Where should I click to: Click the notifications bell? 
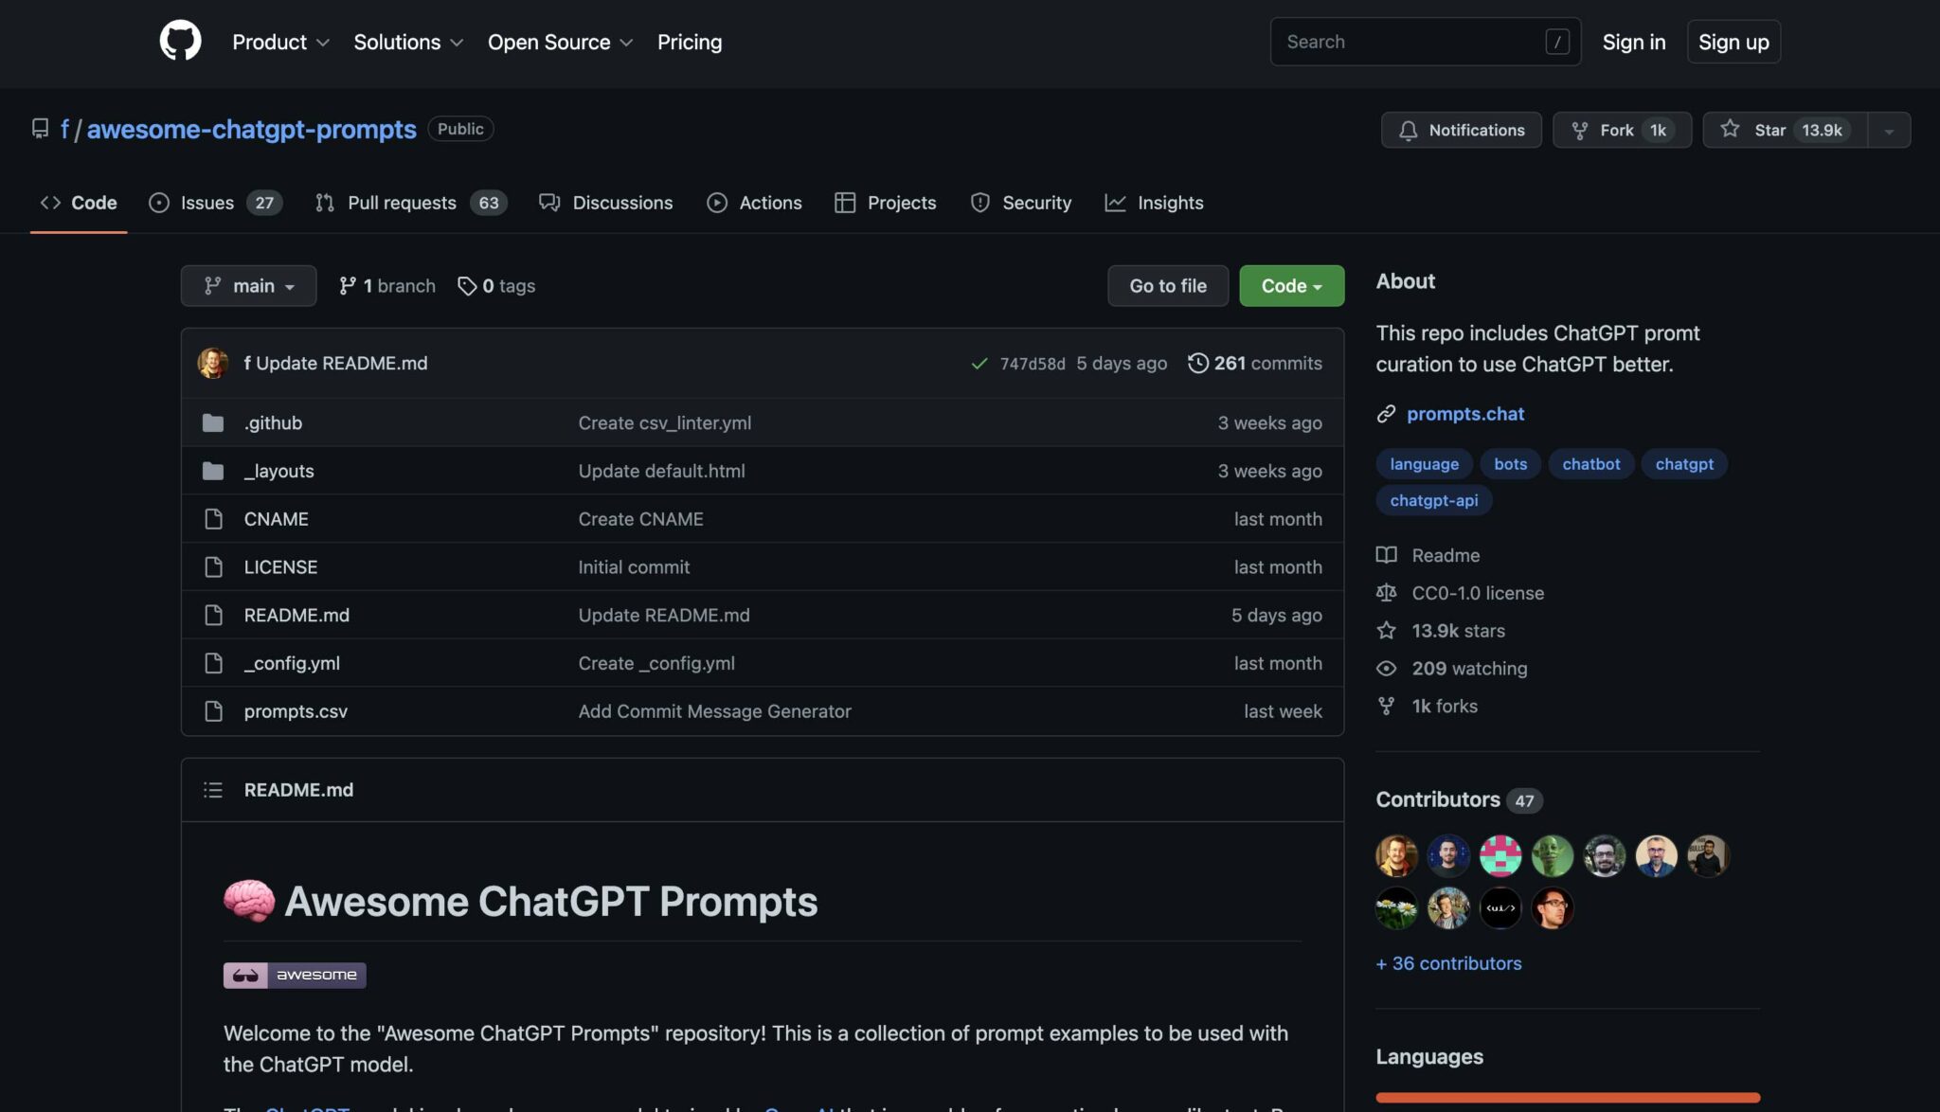click(1409, 130)
